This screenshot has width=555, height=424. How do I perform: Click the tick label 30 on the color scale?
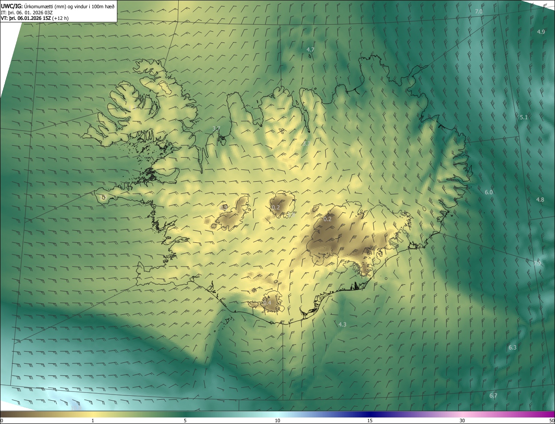462,421
